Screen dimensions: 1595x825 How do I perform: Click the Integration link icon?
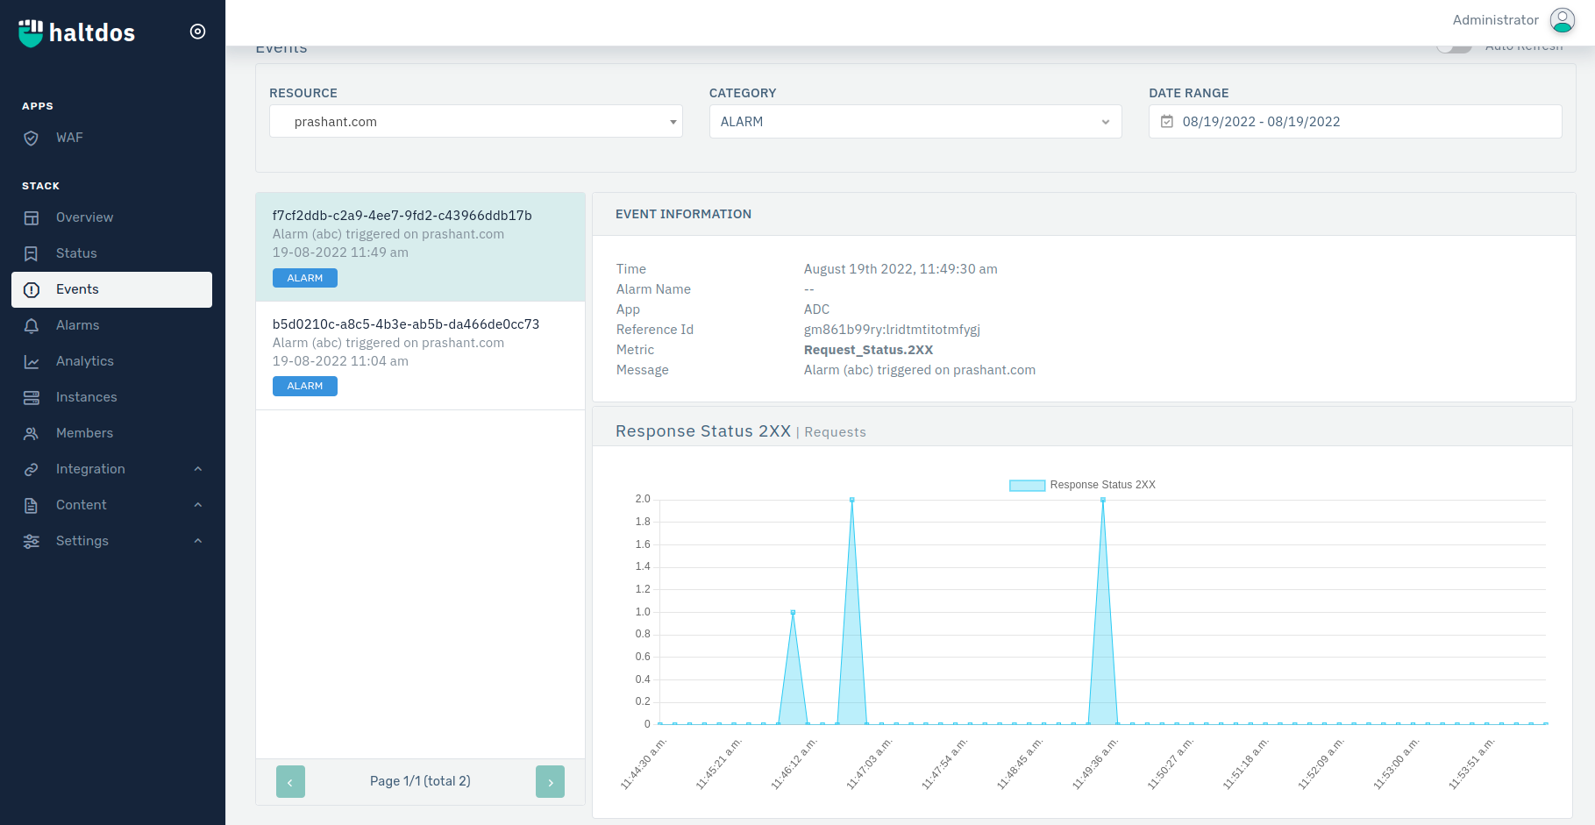click(x=32, y=469)
